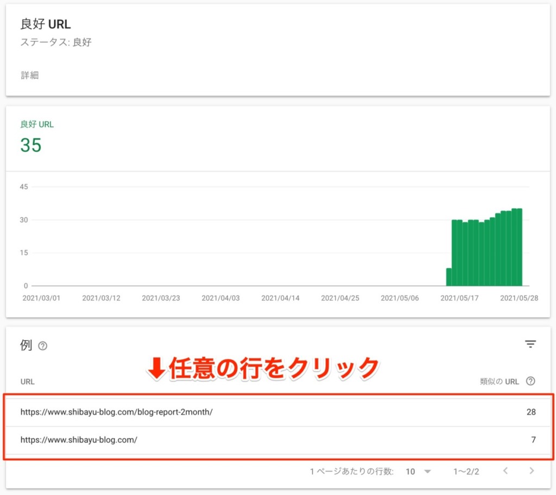
Task: Open help icon next to 例 heading
Action: click(x=42, y=345)
